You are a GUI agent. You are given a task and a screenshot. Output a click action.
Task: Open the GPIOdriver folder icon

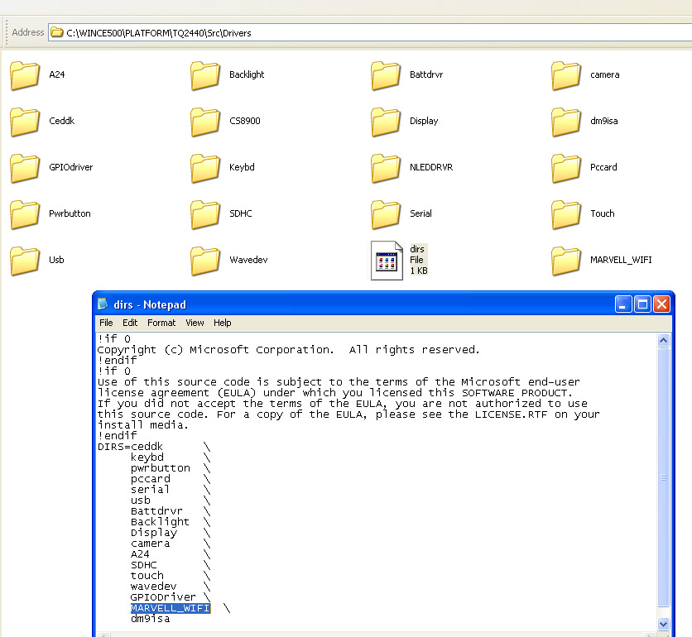click(x=25, y=168)
